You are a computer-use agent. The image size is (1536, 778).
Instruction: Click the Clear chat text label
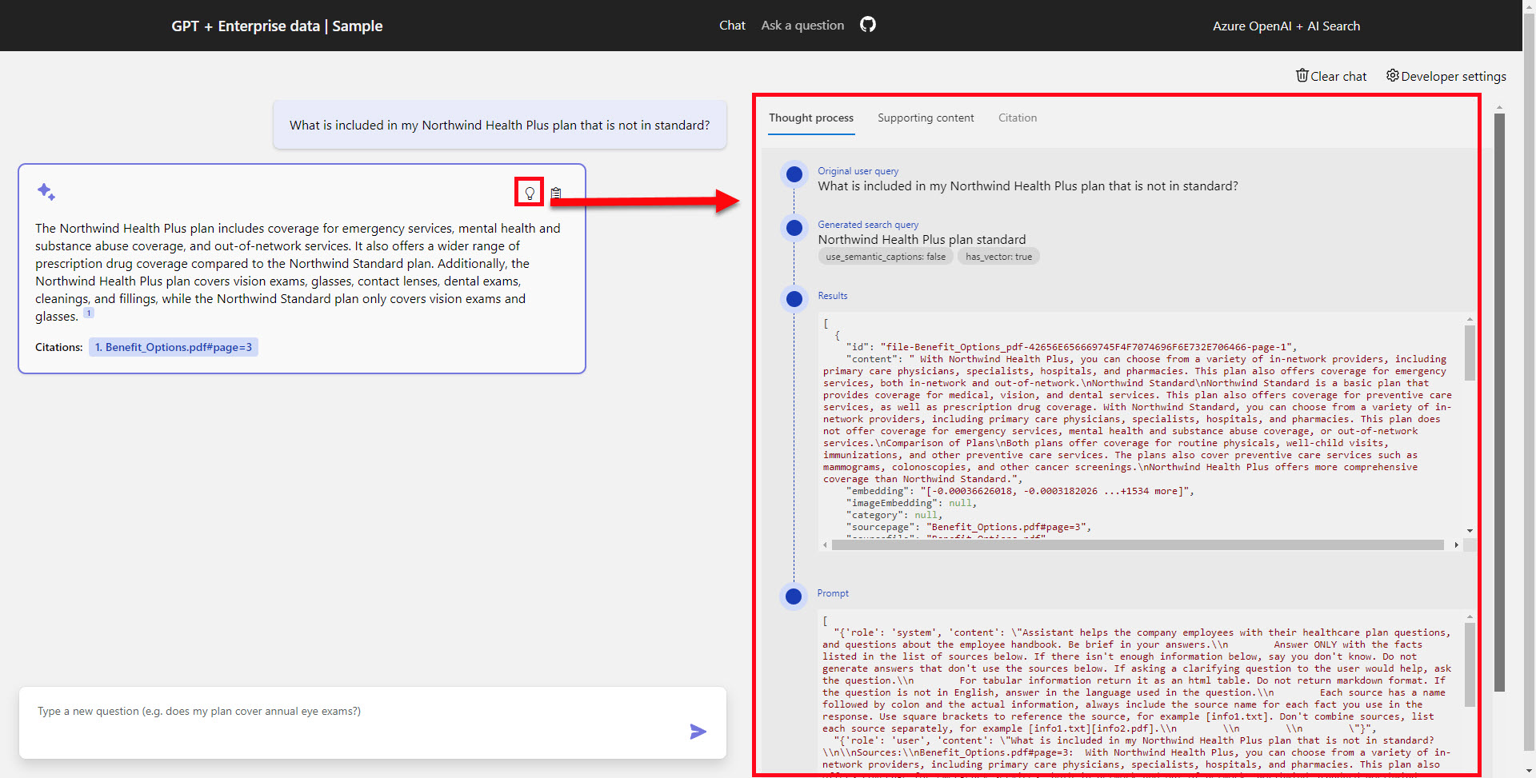click(x=1338, y=77)
